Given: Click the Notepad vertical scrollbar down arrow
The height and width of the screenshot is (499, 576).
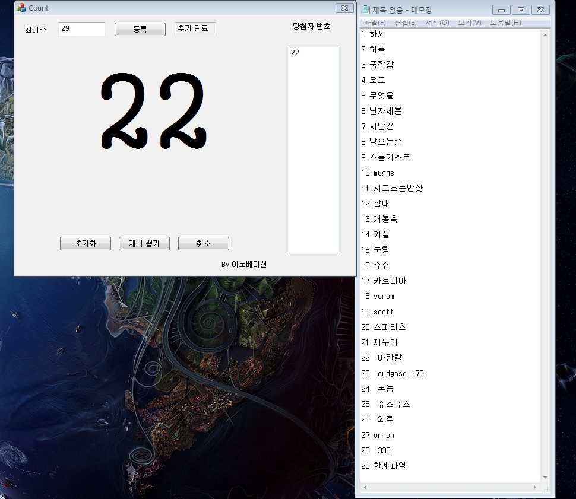Looking at the screenshot, I should (545, 477).
